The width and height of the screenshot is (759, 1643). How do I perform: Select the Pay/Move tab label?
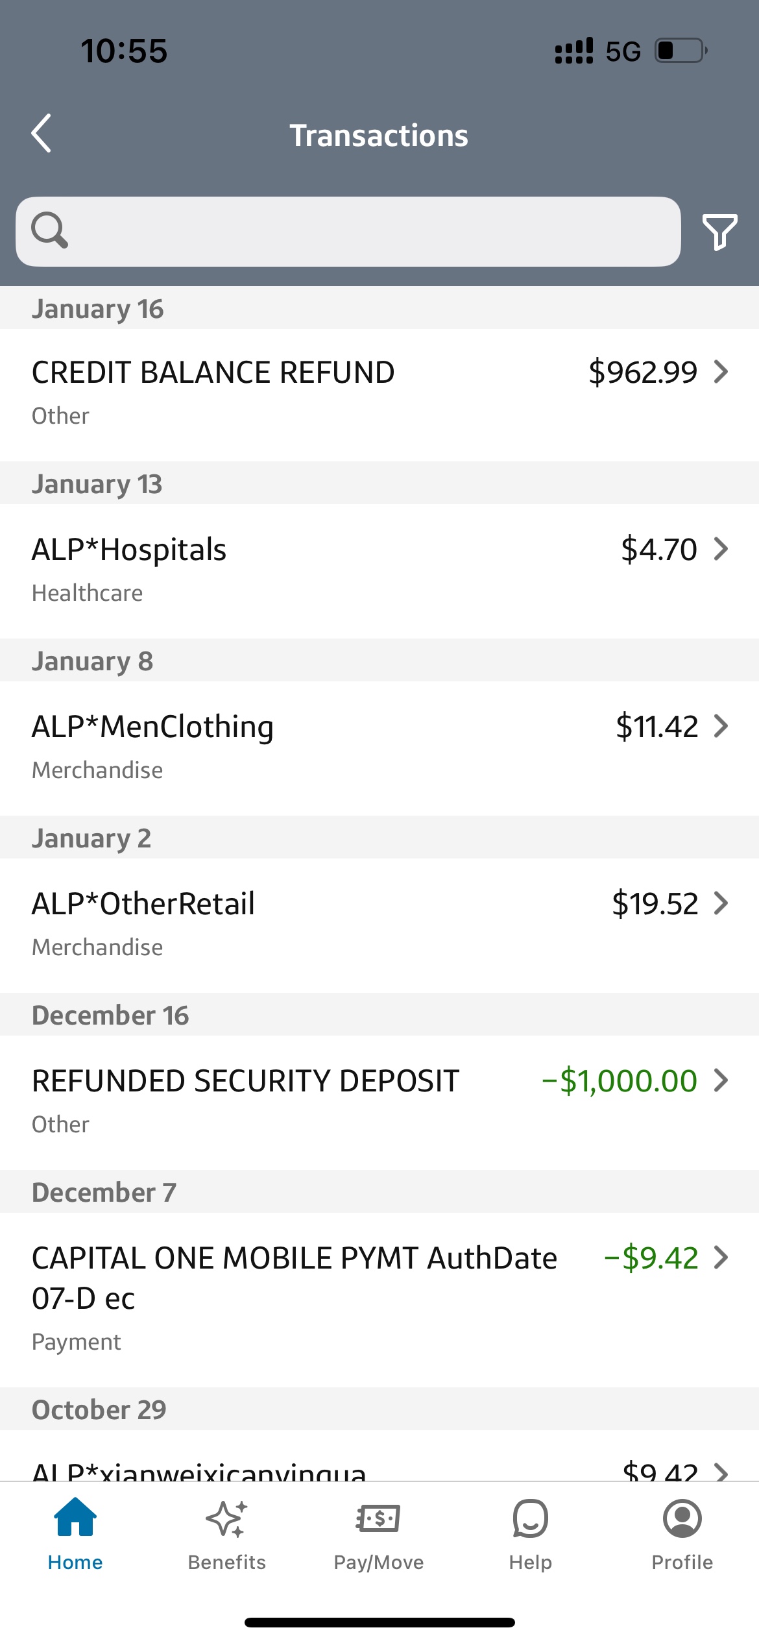click(x=378, y=1563)
